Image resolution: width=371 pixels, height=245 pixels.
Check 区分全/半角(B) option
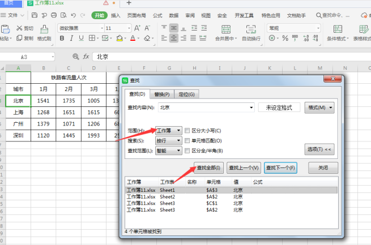click(x=187, y=151)
